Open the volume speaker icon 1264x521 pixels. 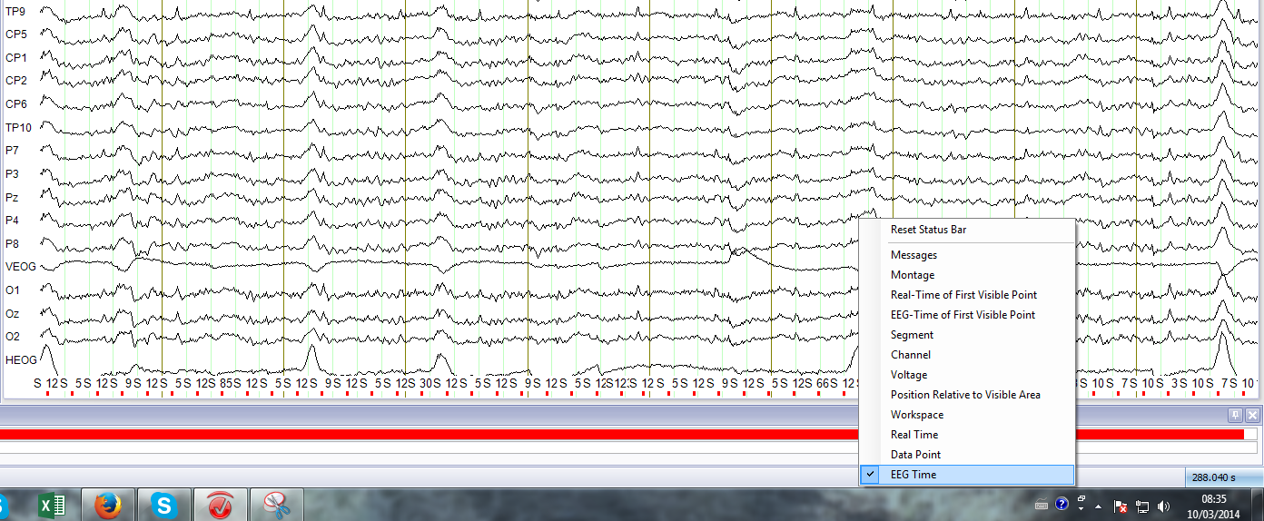[1164, 506]
